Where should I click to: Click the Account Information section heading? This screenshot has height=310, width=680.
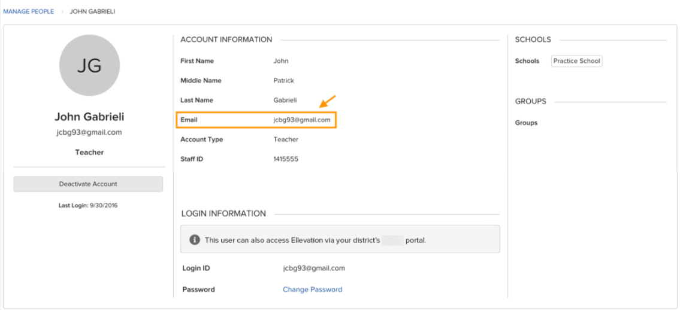(x=226, y=40)
